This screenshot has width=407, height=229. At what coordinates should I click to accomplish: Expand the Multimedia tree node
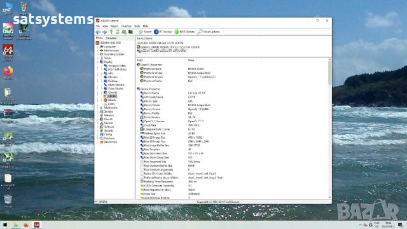point(97,108)
